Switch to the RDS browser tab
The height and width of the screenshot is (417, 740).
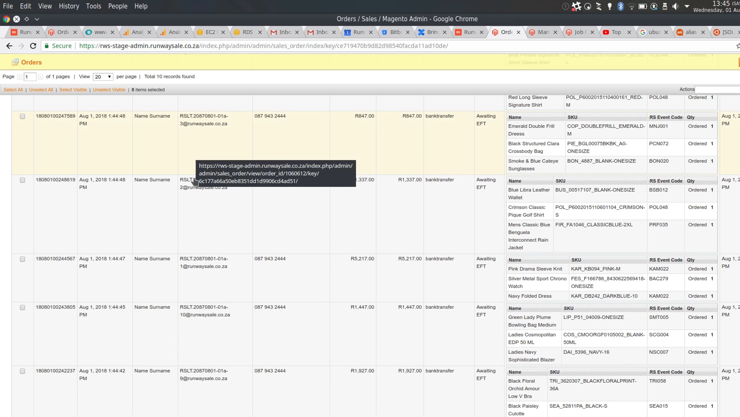coord(247,32)
